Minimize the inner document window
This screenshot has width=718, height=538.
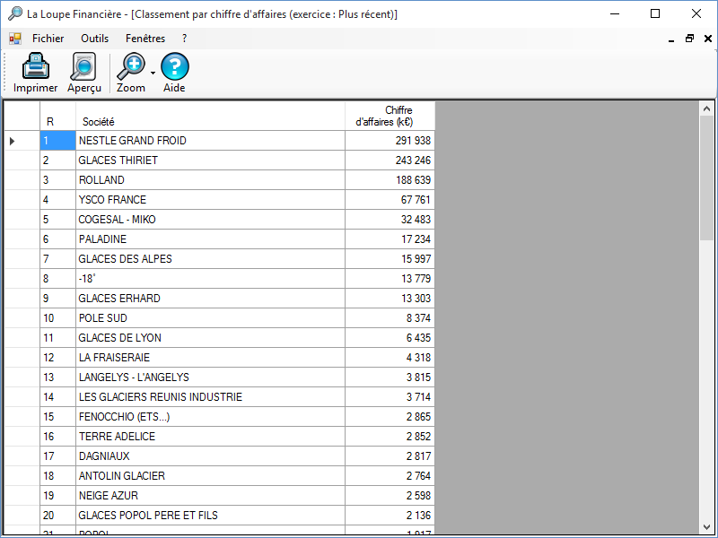tap(671, 39)
